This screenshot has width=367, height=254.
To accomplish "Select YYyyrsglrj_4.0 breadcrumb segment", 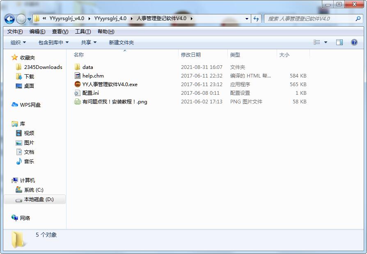I will [110, 18].
